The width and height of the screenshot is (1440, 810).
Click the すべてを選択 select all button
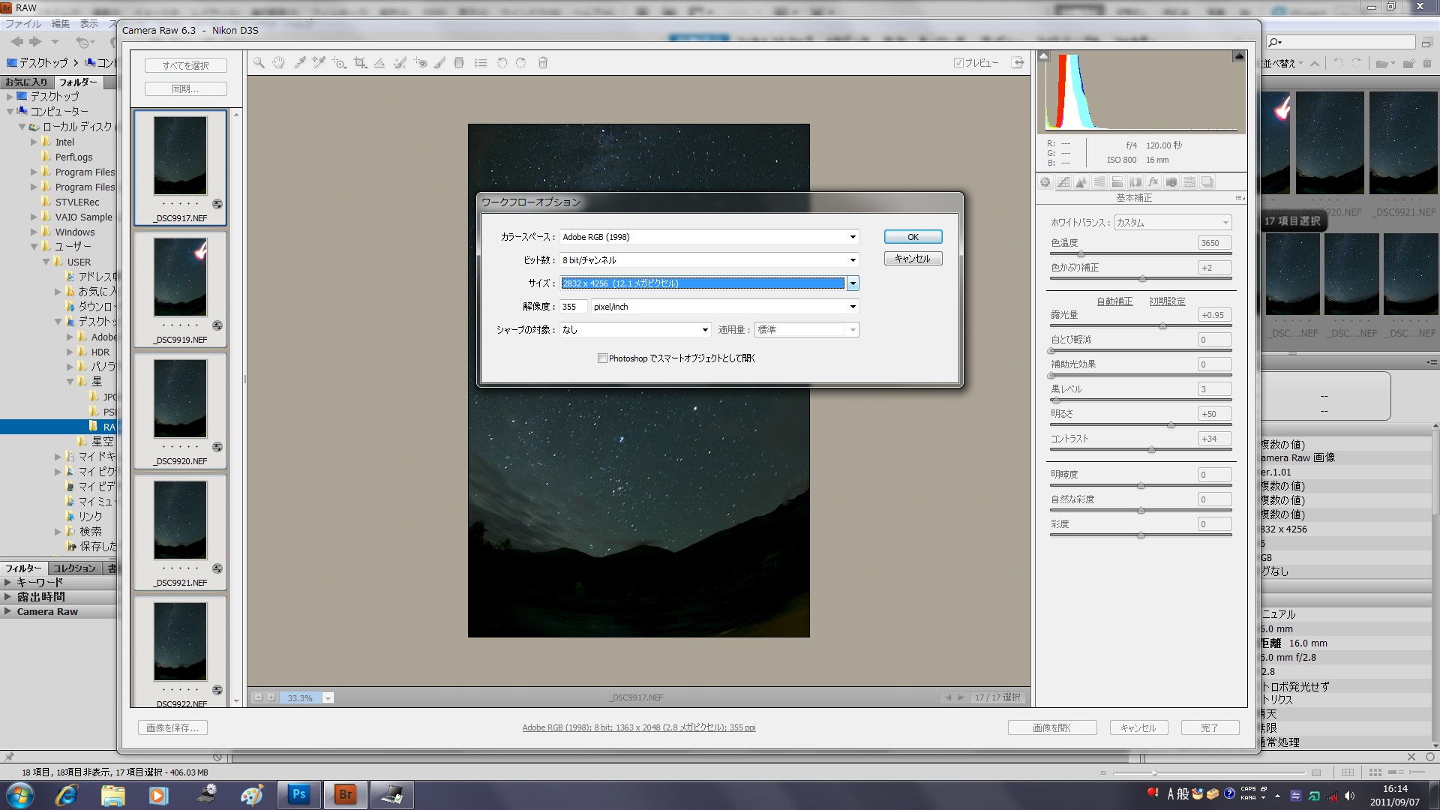[x=186, y=66]
